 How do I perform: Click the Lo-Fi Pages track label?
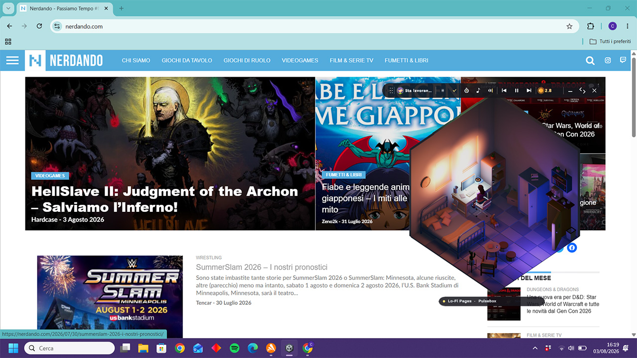tap(459, 301)
